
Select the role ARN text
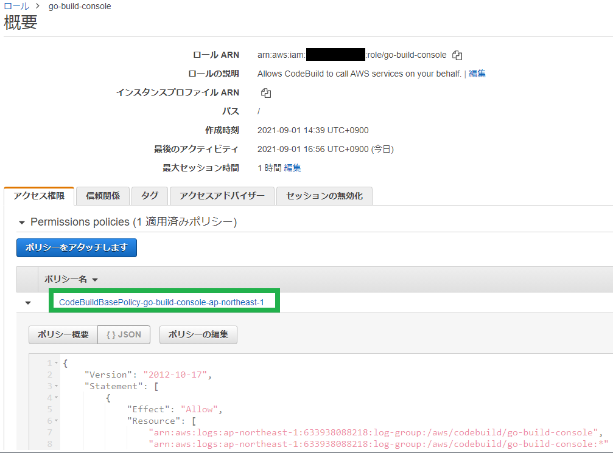pyautogui.click(x=352, y=55)
